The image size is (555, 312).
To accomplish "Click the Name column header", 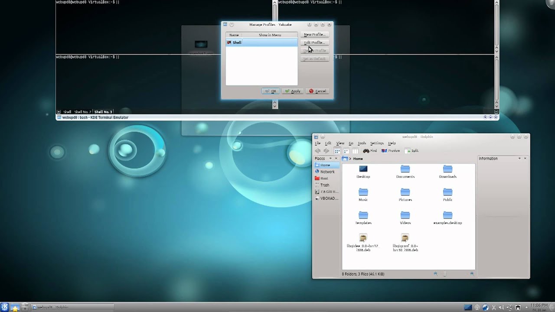I will point(234,35).
